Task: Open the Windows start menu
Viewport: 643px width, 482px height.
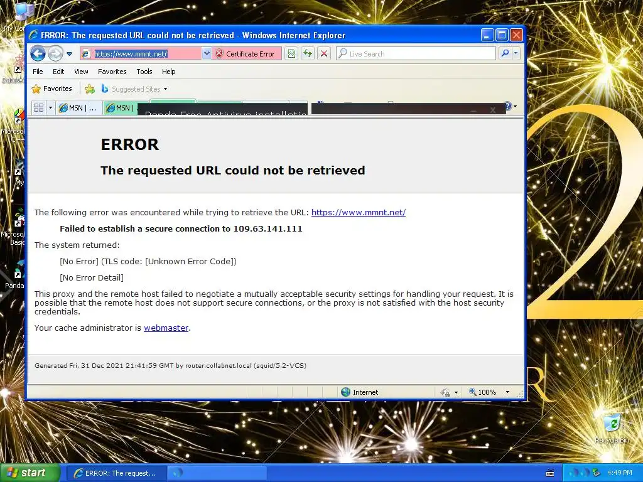Action: point(30,473)
